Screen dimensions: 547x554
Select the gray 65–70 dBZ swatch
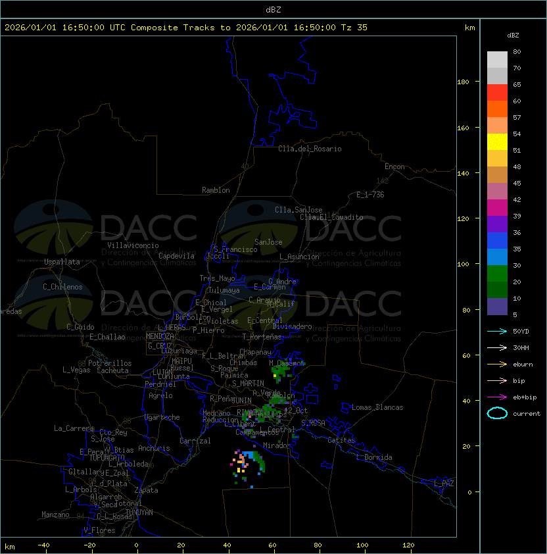pos(497,76)
